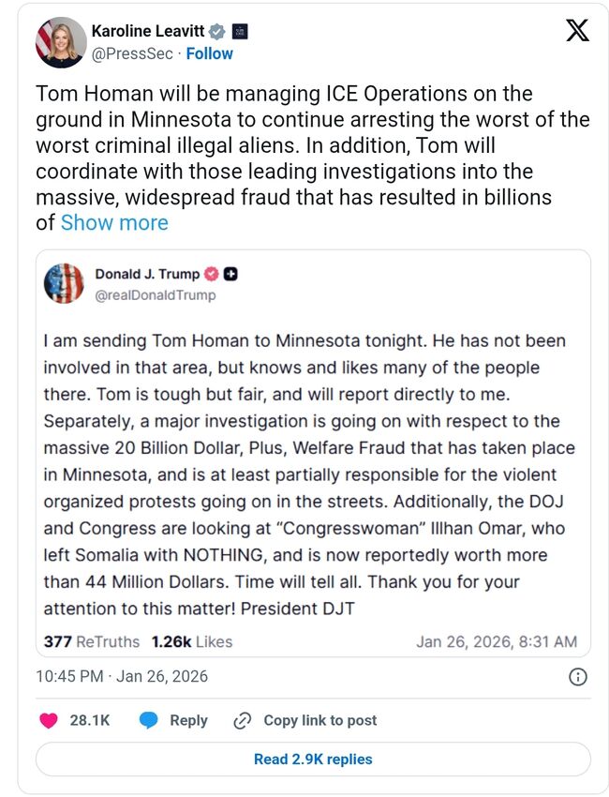Click Karoline Leavitt's blue verified badge
The image size is (609, 797).
(217, 32)
